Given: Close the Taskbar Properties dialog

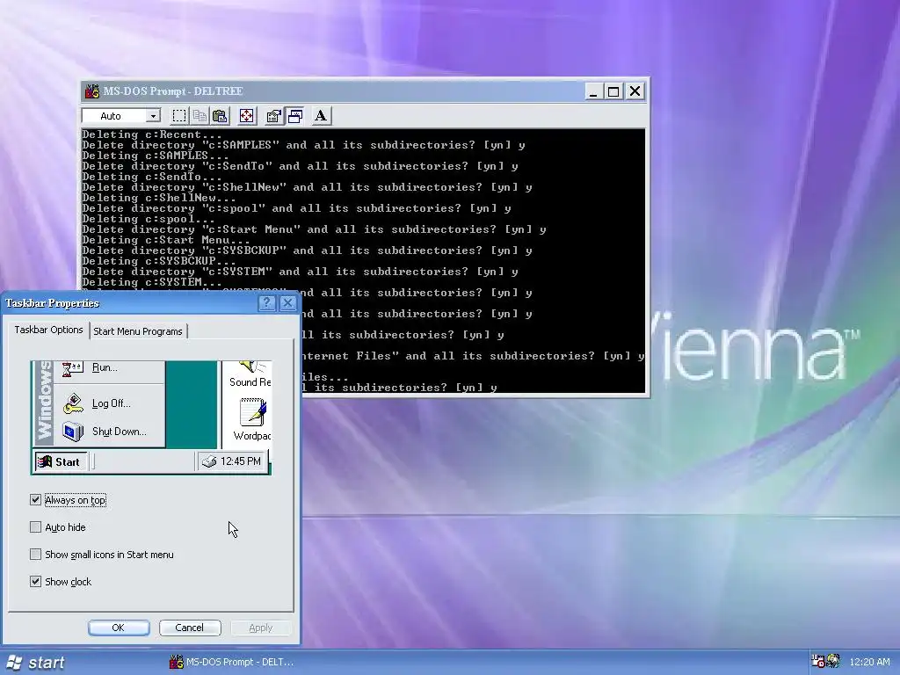Looking at the screenshot, I should point(287,303).
